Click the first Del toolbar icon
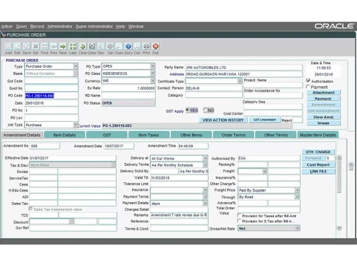This screenshot has height=267, width=357. [x=36, y=46]
